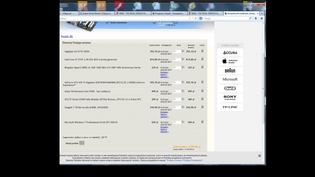Click the quantity field for Intel Core i5 3570
The width and height of the screenshot is (315, 177).
[x=177, y=59]
